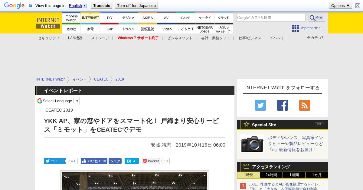The height and width of the screenshot is (190, 363).
Task: Select the INTERNET site tab
Action: pyautogui.click(x=90, y=17)
